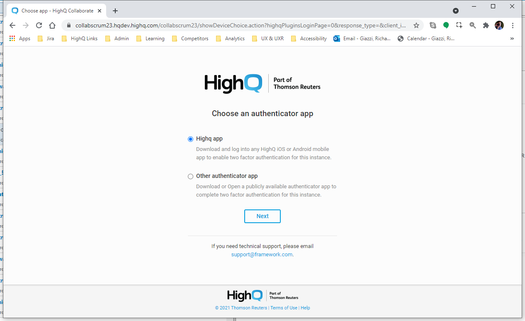The height and width of the screenshot is (321, 525).
Task: Open a new browser tab
Action: point(115,11)
